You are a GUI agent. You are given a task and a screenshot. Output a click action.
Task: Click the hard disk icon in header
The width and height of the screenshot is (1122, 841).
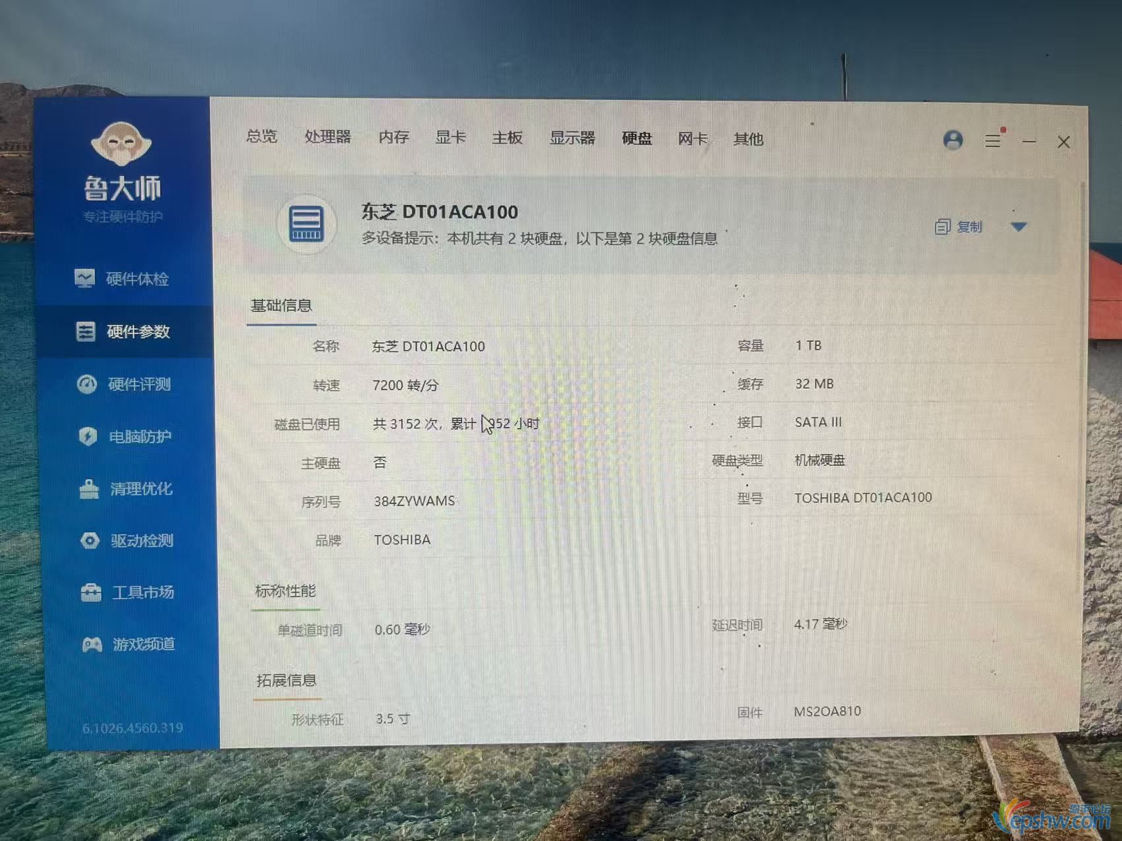pos(307,224)
